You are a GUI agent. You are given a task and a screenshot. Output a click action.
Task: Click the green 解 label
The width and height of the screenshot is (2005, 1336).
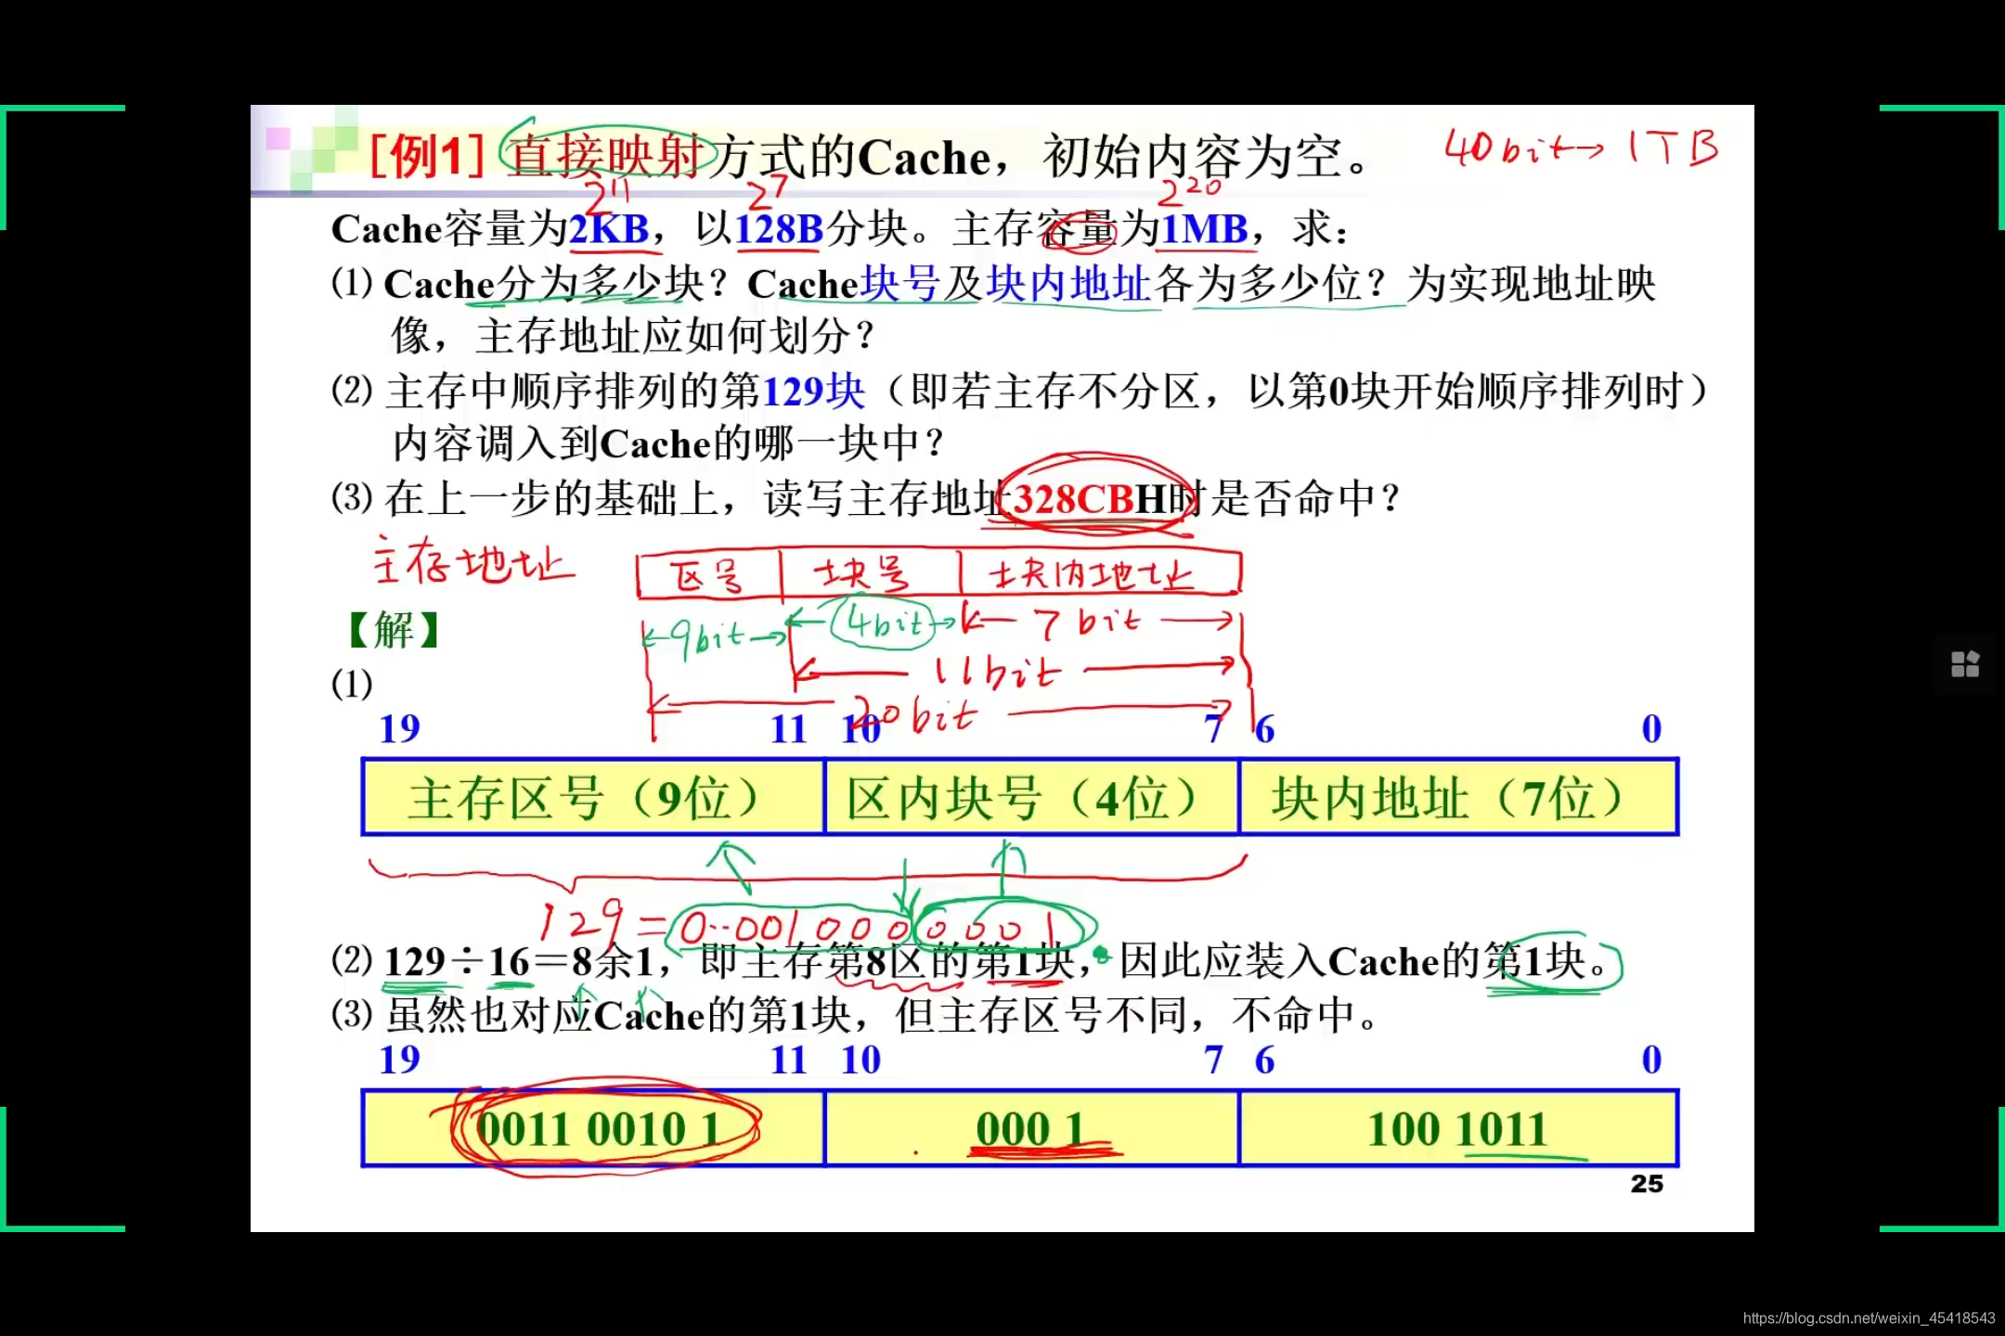point(394,630)
